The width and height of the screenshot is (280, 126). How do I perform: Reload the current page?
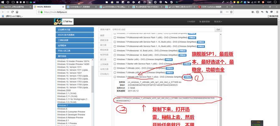click(x=12, y=12)
